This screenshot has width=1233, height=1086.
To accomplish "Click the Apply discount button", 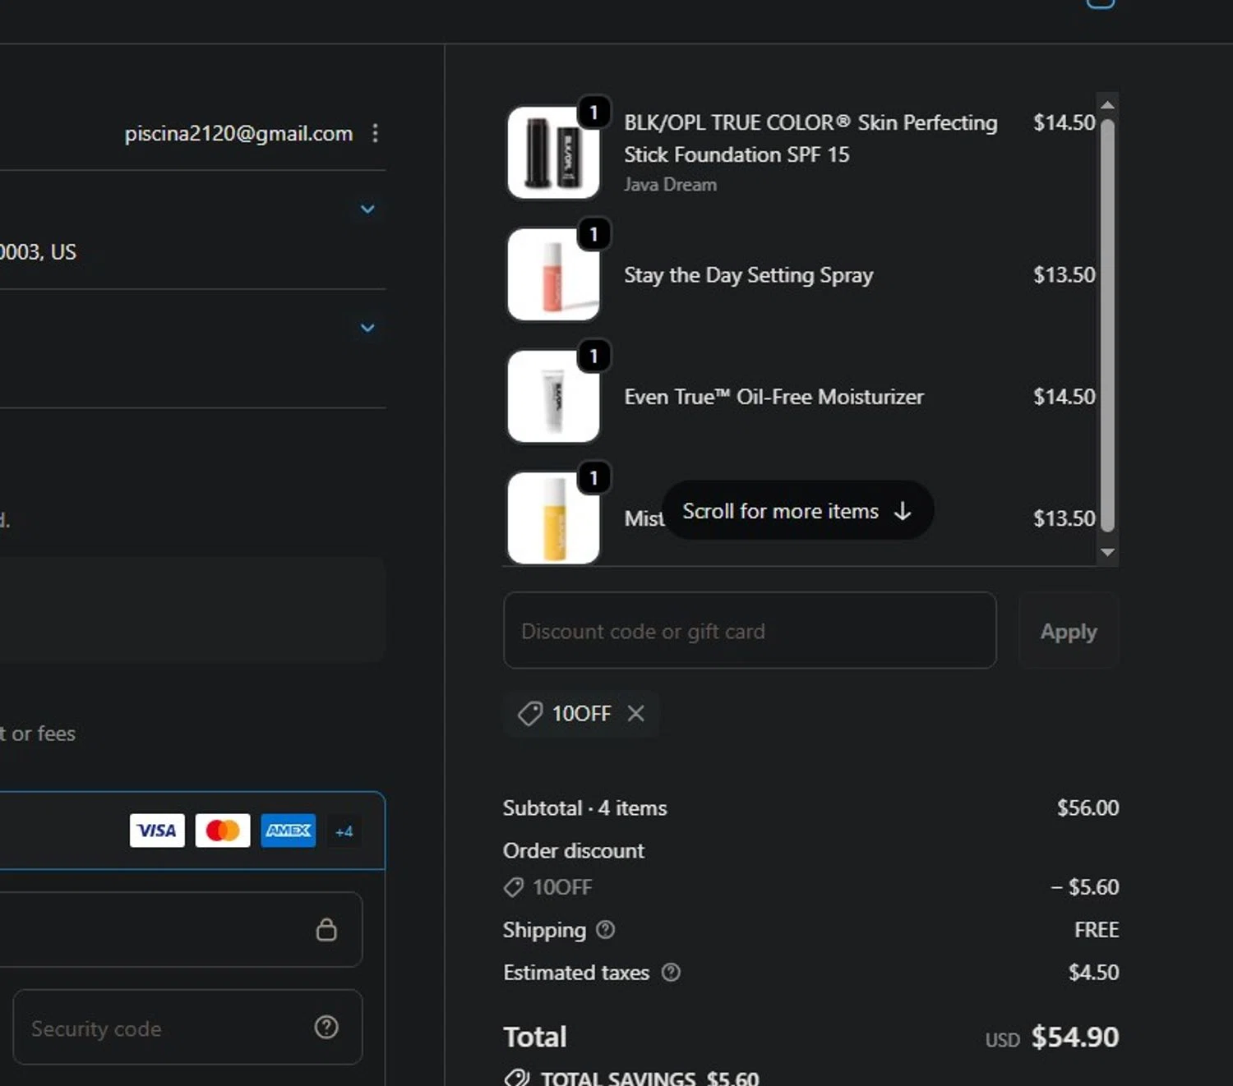I will [1069, 631].
